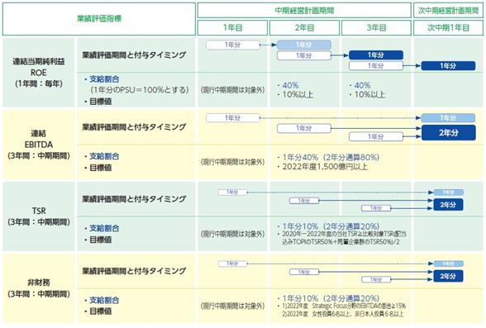This screenshot has height=328, width=486.
Task: Click the TSR row label
Action: coord(39,216)
